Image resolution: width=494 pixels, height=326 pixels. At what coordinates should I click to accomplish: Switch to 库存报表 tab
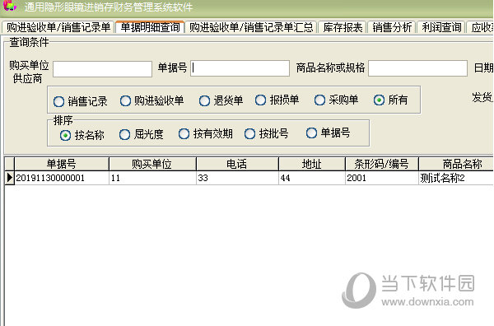pos(343,27)
